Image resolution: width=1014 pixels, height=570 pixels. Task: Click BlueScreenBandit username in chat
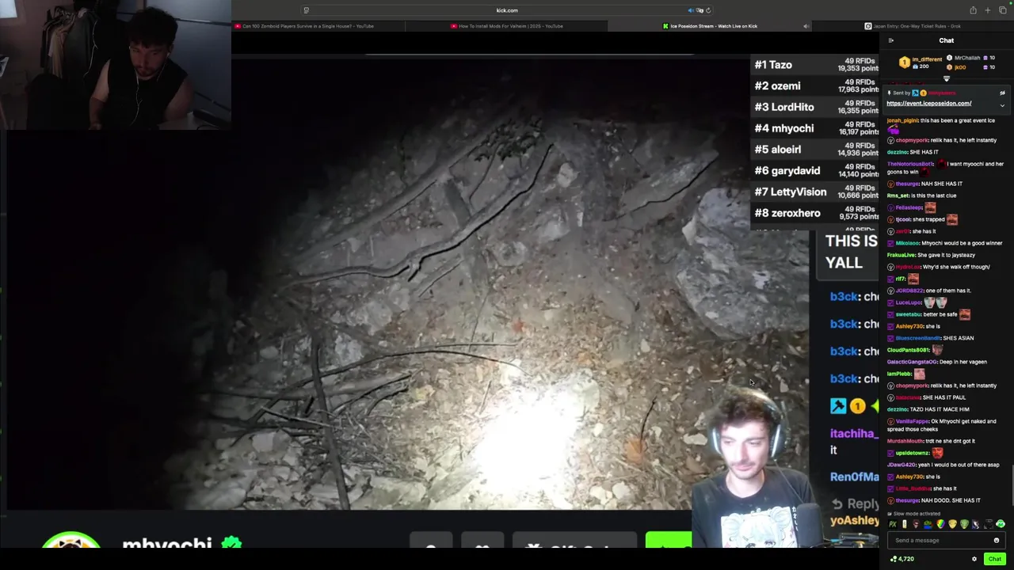[917, 338]
